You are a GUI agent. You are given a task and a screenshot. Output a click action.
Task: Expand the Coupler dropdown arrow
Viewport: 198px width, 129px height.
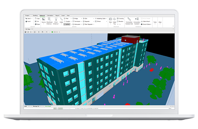(71, 21)
